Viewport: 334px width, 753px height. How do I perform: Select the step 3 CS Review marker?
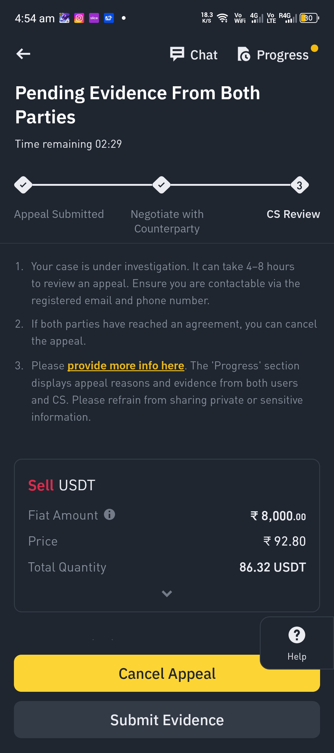pos(300,185)
